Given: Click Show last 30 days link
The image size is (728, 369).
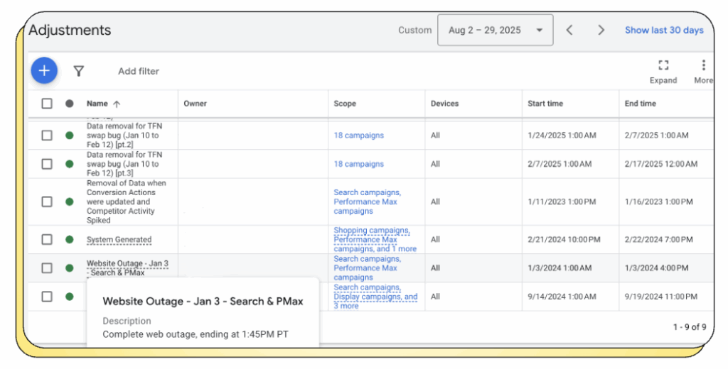Looking at the screenshot, I should click(663, 30).
